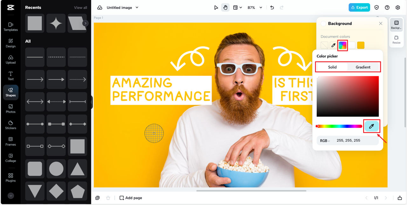Switch to the Gradient tab
Viewport: 407px width, 205px height.
[x=363, y=67]
